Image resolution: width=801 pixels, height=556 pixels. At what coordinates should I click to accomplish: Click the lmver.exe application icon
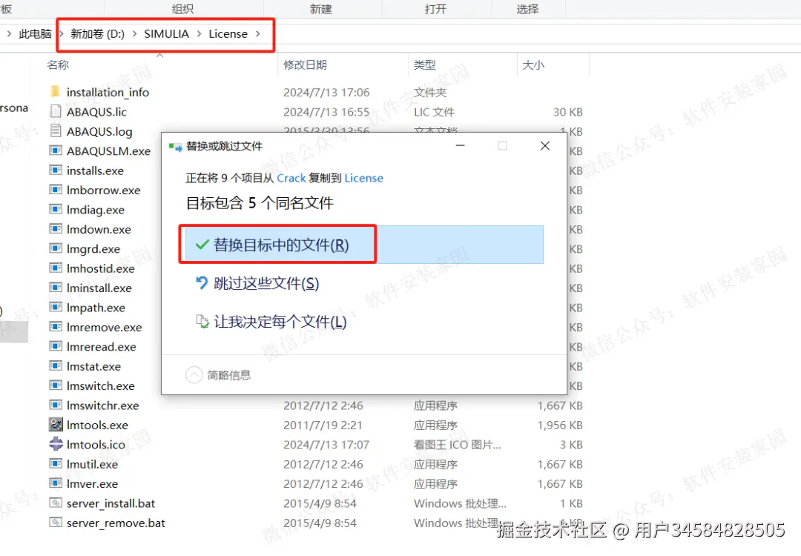(x=56, y=483)
